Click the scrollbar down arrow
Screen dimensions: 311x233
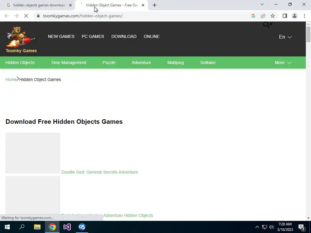pos(308,218)
